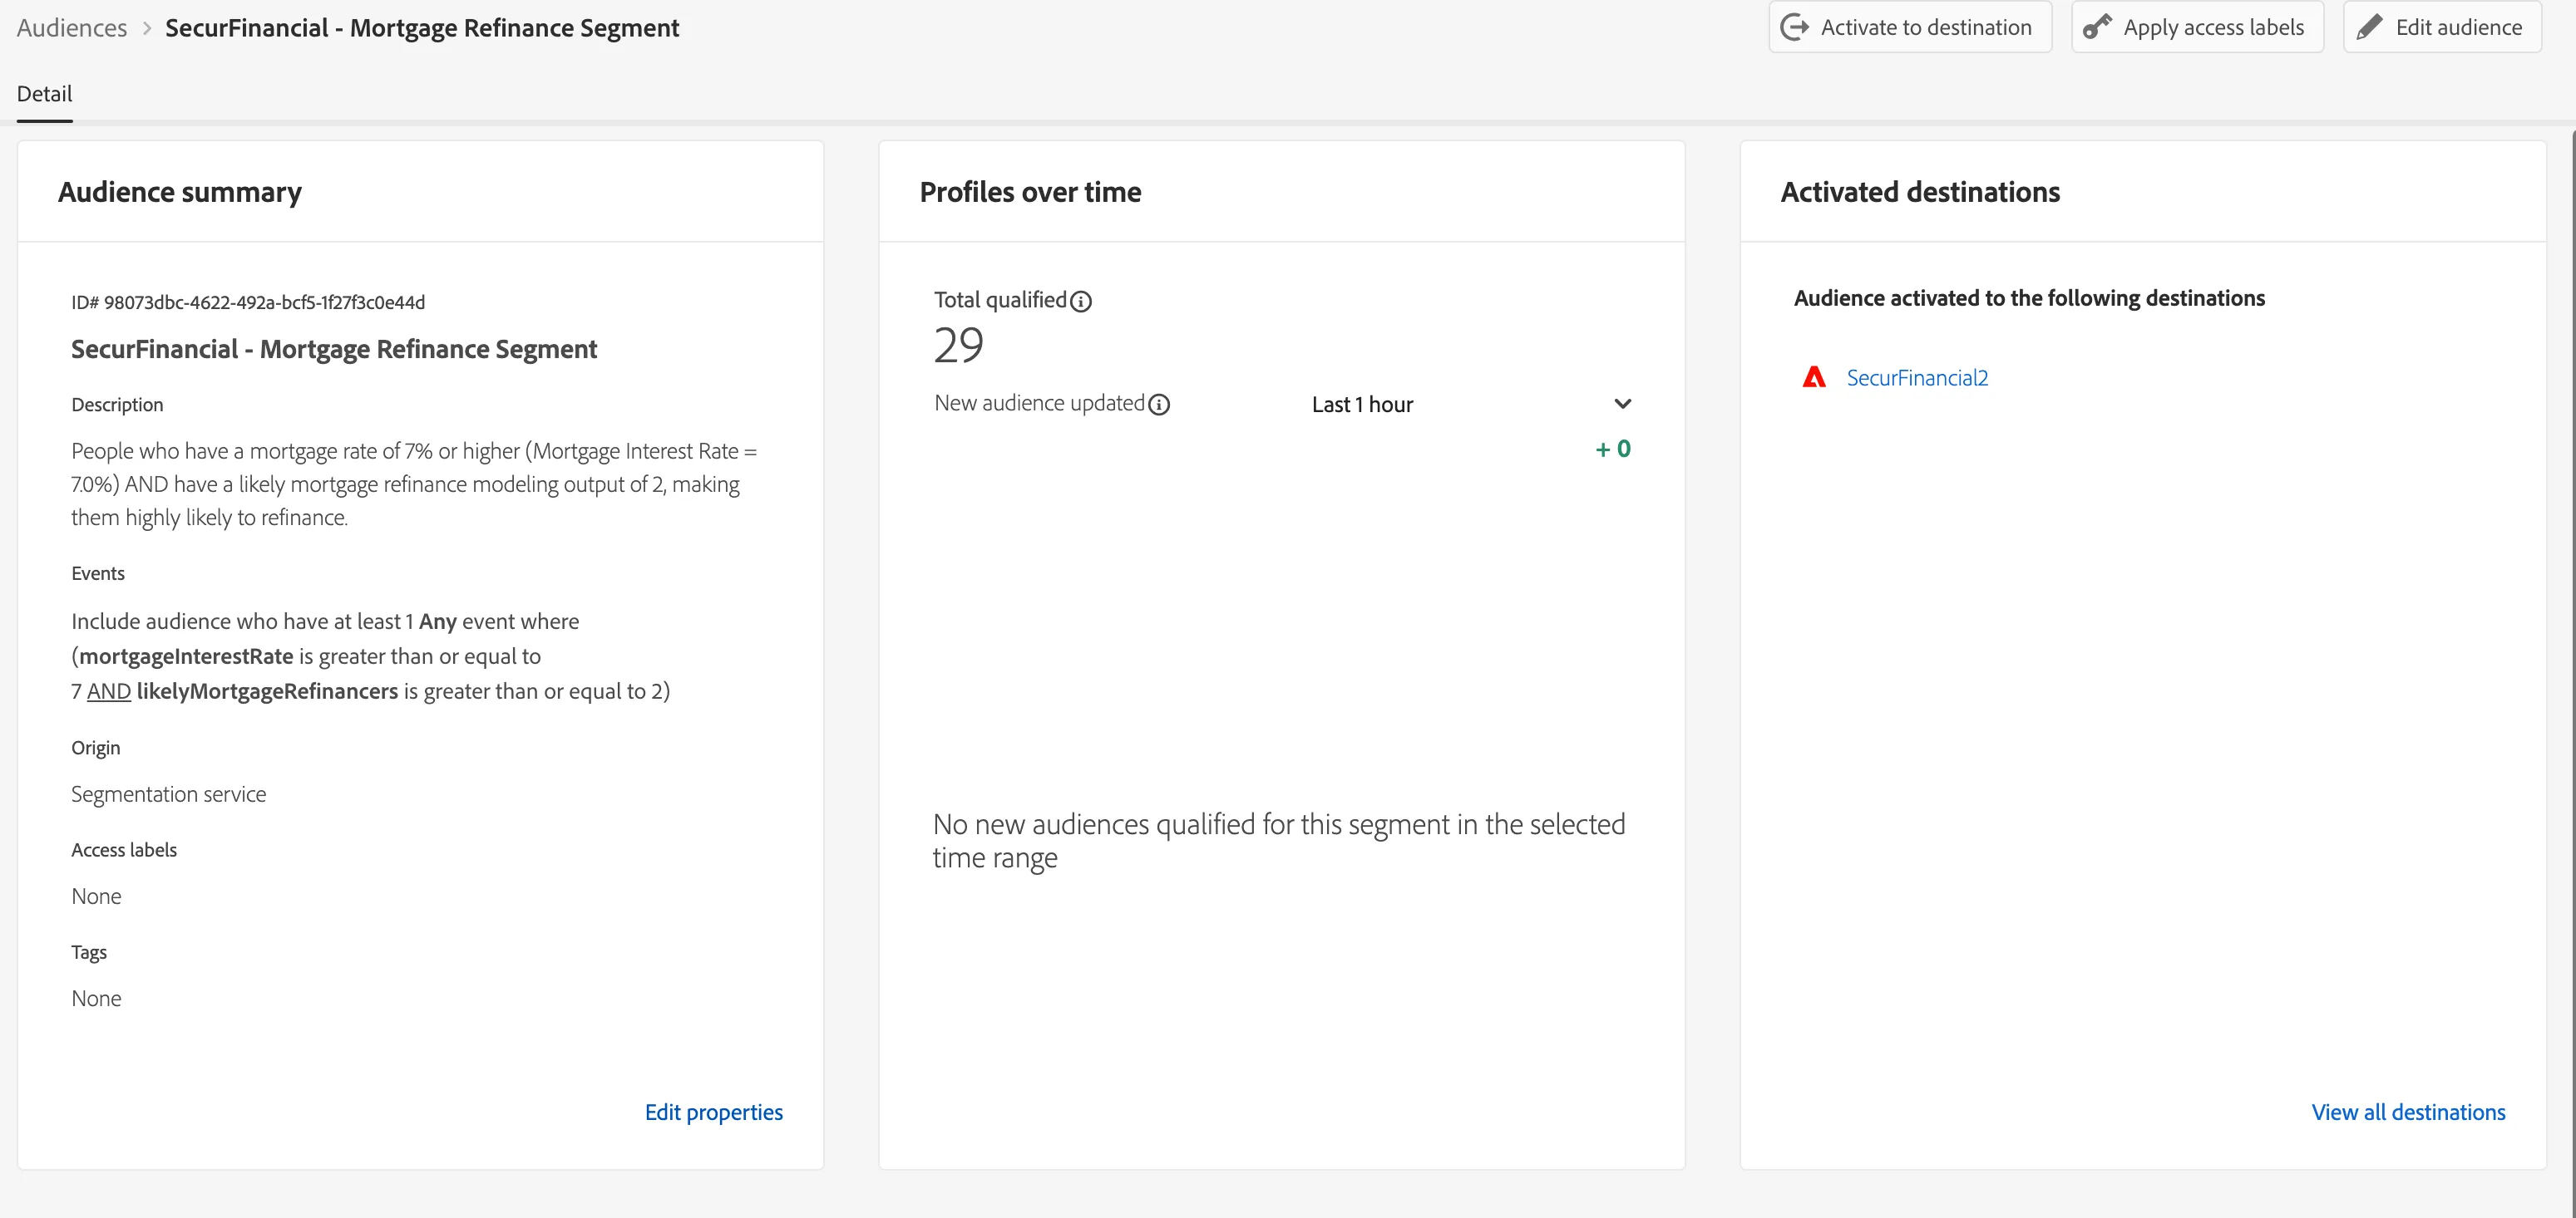
Task: Open the SecurFinancial2 destination link
Action: click(x=1917, y=378)
